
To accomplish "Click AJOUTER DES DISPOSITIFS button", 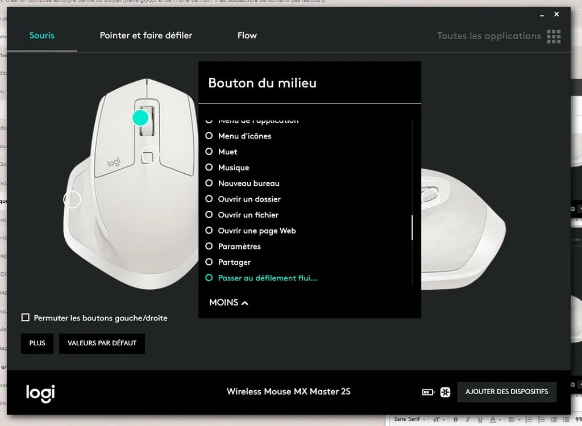I will [506, 392].
